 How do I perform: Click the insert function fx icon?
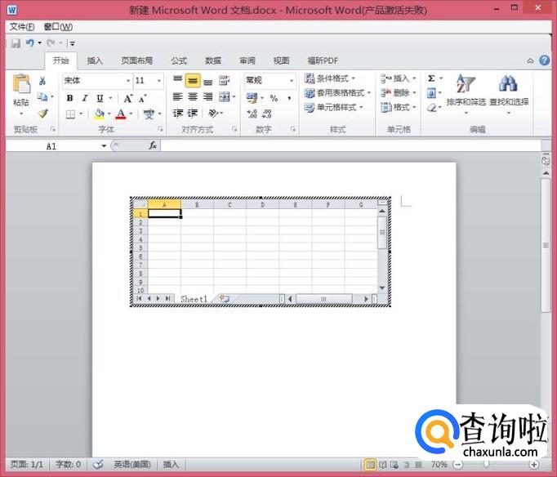click(x=153, y=145)
